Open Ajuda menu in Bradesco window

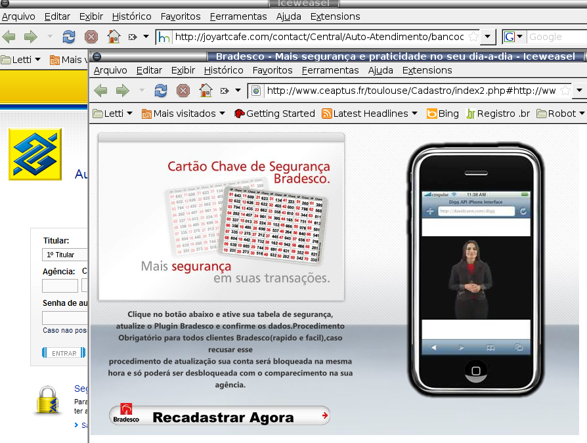tap(380, 70)
